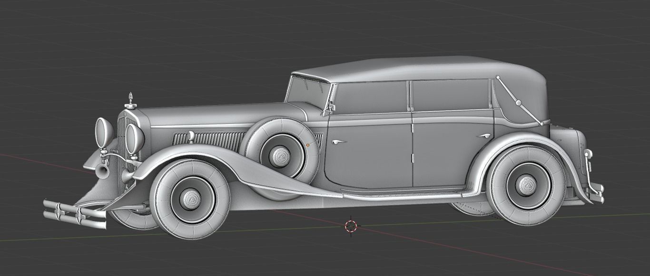The height and width of the screenshot is (276, 650).
Task: Select the hood ornament above the radiator grille
Action: 131,101
